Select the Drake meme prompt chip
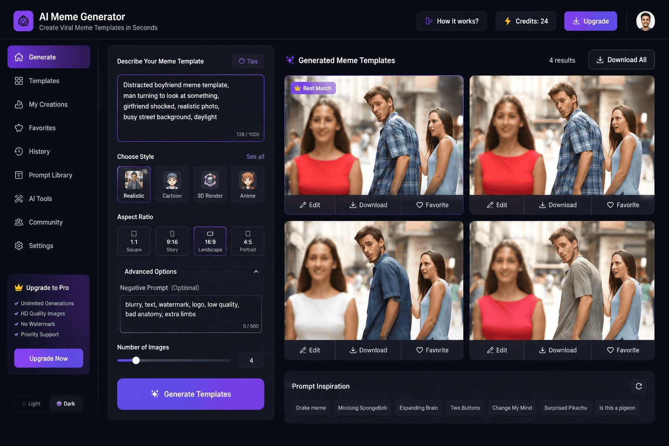The width and height of the screenshot is (669, 446). pos(311,408)
